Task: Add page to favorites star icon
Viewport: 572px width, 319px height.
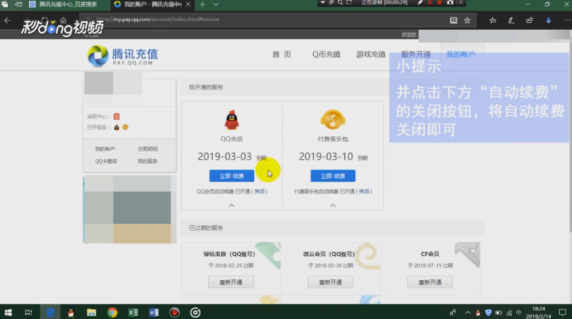Action: (468, 21)
